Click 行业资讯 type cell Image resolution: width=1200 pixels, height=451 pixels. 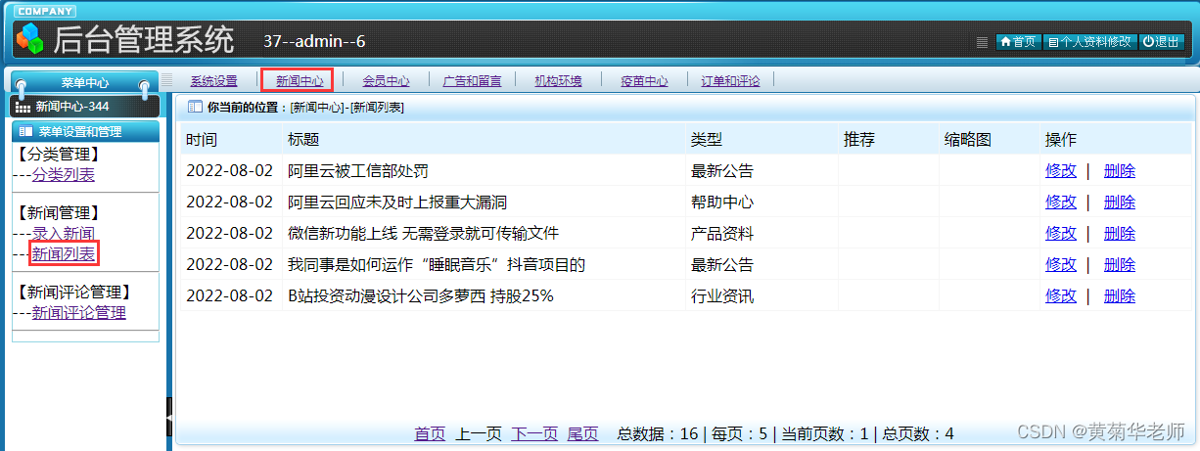coord(722,296)
